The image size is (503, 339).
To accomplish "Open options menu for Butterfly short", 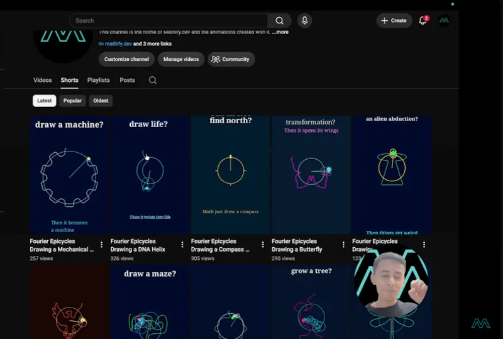I will click(343, 245).
